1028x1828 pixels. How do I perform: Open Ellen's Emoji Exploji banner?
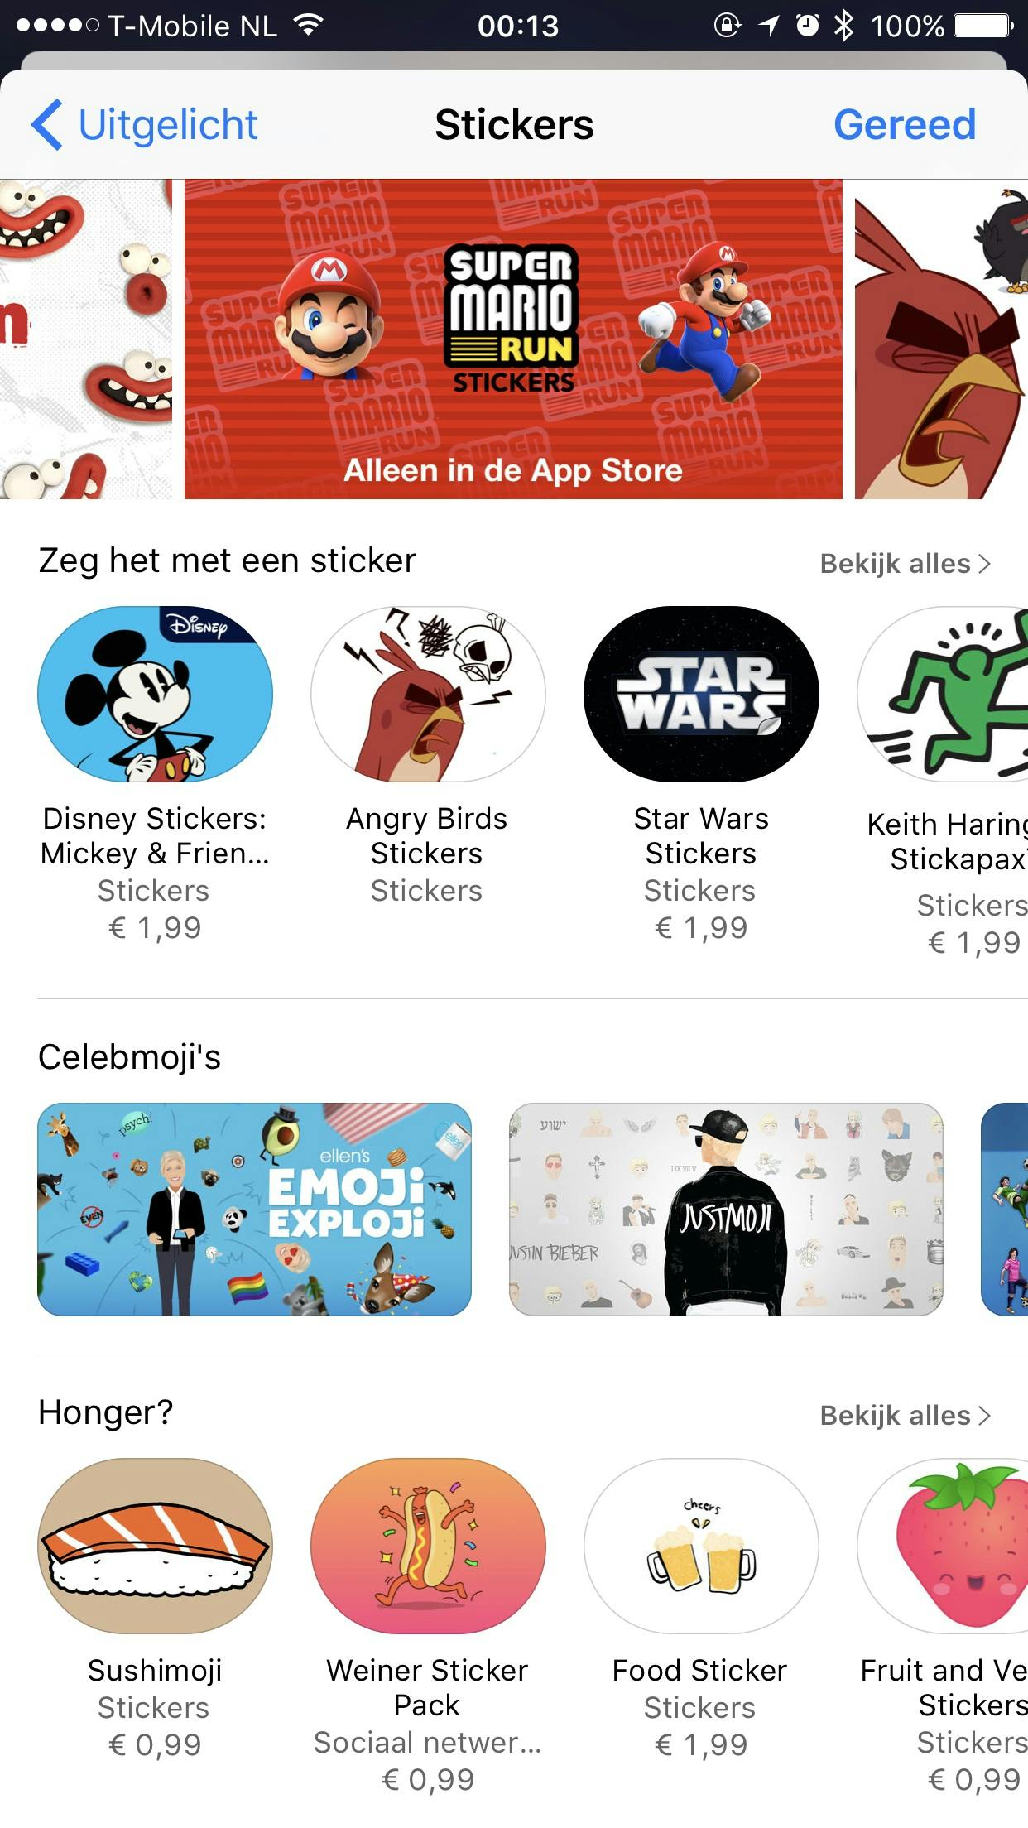[x=254, y=1209]
